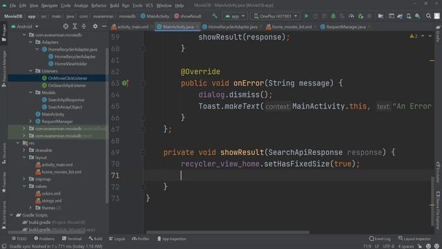Collapse the Models folder
The height and width of the screenshot is (249, 442).
point(30,92)
